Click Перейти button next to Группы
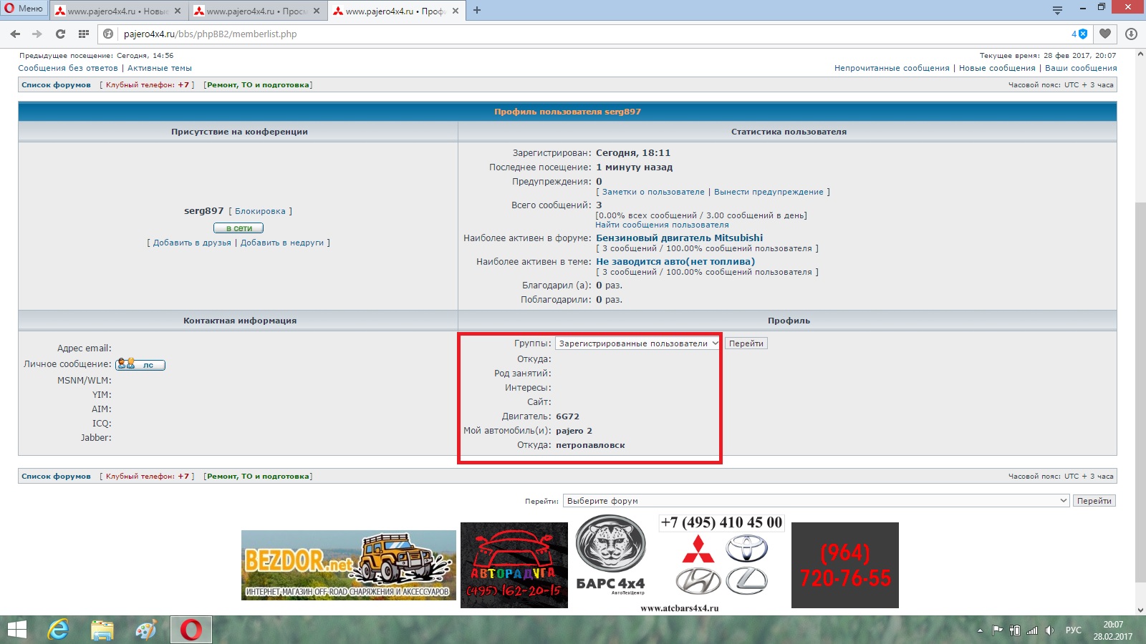The height and width of the screenshot is (644, 1146). coord(746,343)
